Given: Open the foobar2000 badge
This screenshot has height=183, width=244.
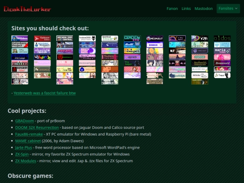Looking at the screenshot, I should (87, 38).
